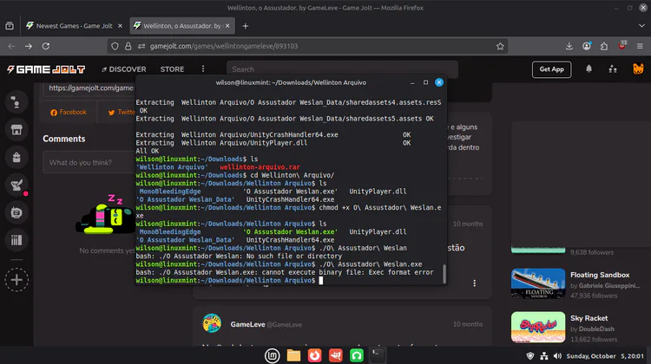Viewport: 651px width, 364px height.
Task: Open the green taskbar application icon
Action: [x=356, y=355]
